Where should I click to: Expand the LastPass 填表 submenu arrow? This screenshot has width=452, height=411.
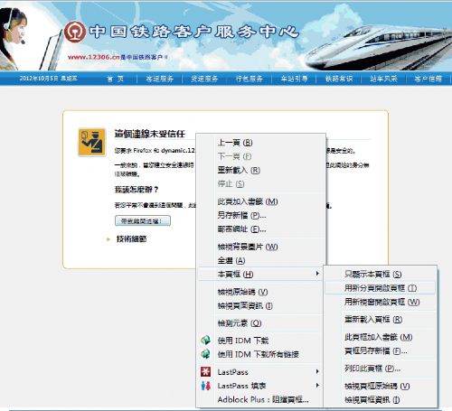click(317, 386)
